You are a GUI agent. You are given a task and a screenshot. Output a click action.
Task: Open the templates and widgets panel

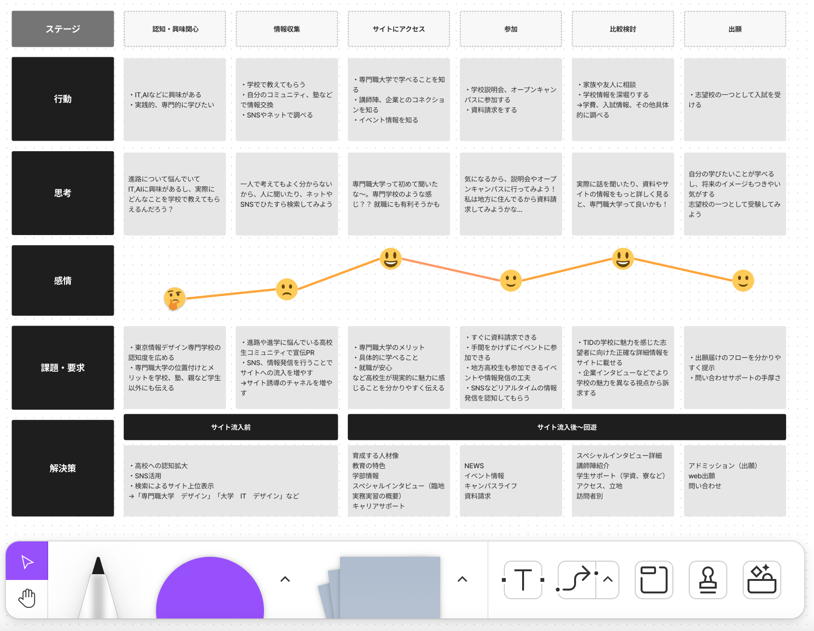[762, 579]
